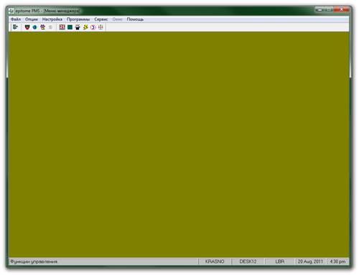Click KRASNO in the status bar

215,261
